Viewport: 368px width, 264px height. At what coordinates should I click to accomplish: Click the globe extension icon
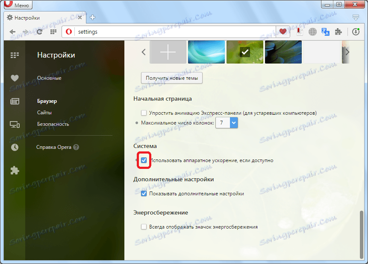312,32
